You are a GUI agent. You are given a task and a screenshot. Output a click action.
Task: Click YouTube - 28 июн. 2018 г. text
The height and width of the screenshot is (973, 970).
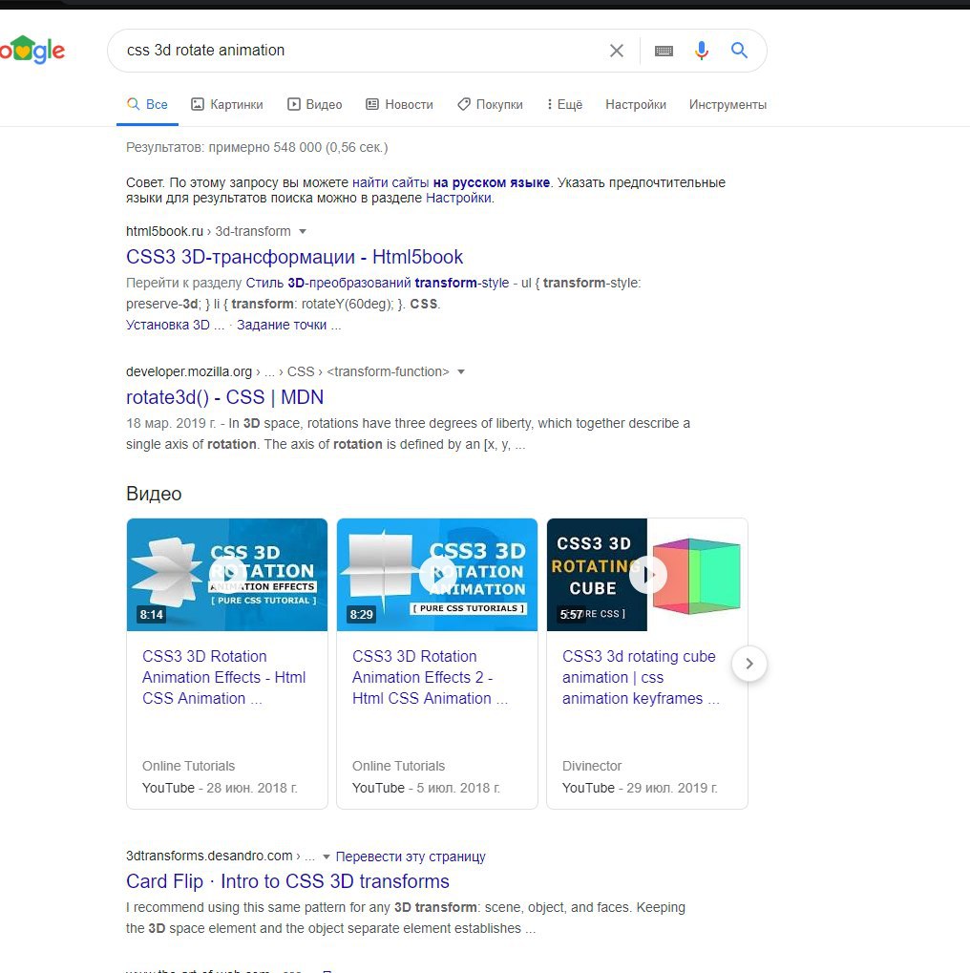220,788
